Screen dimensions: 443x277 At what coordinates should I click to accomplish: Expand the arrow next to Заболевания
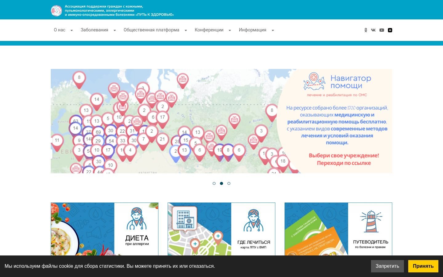click(115, 30)
